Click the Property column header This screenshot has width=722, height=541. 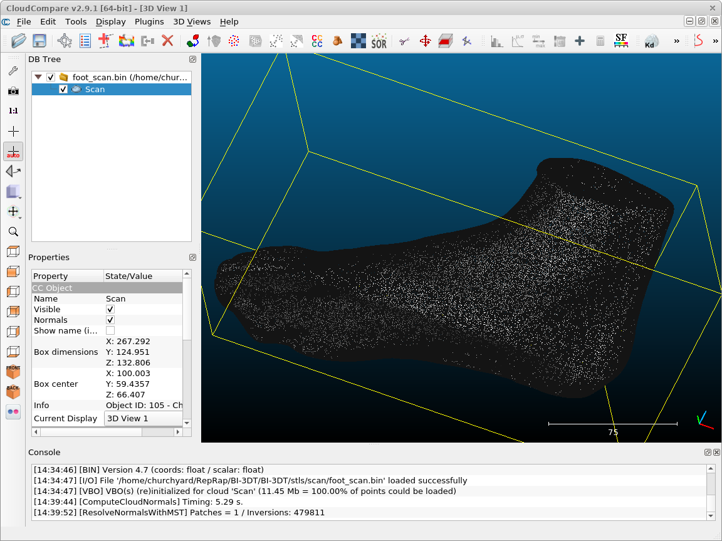pyautogui.click(x=68, y=276)
